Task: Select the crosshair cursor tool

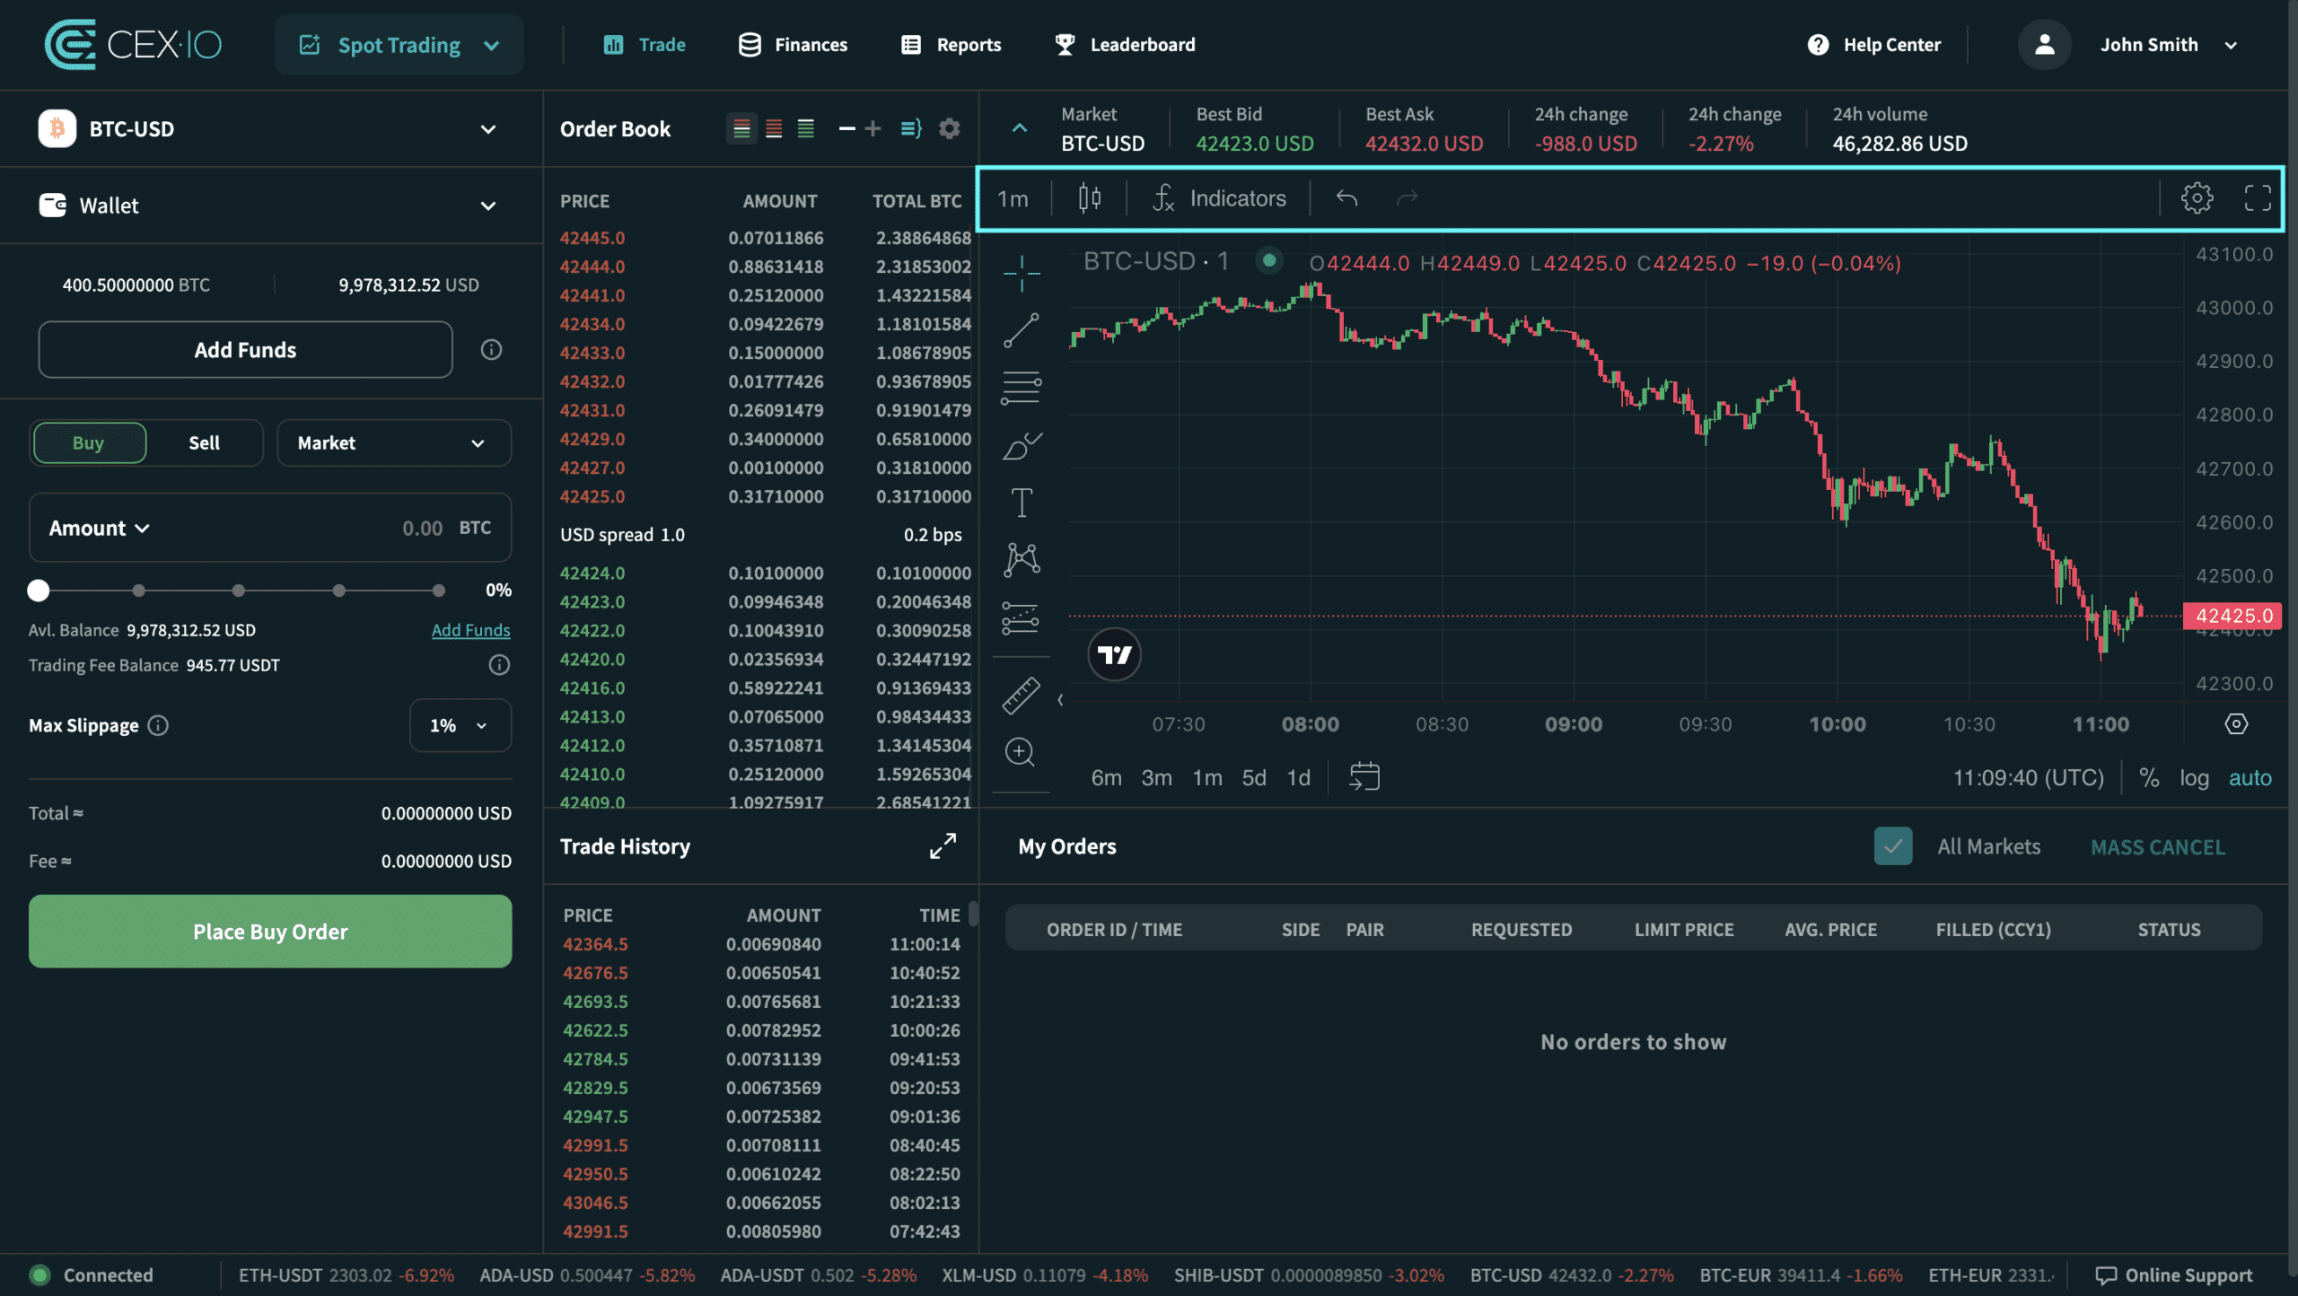Action: [x=1022, y=273]
